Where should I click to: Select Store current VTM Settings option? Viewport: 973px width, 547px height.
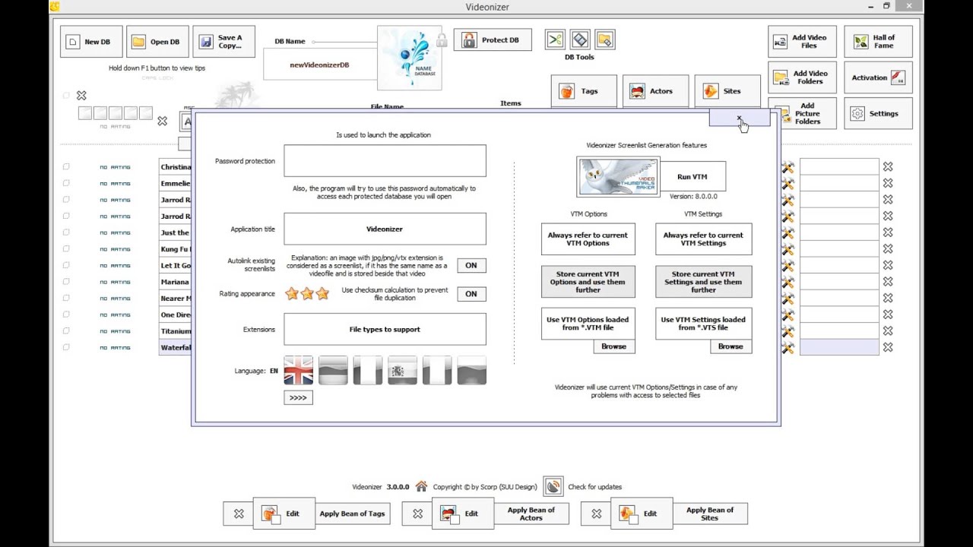pyautogui.click(x=703, y=282)
